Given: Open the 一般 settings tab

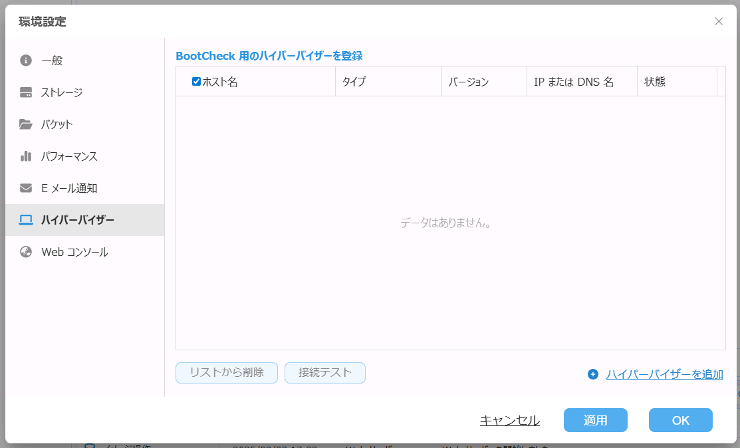Looking at the screenshot, I should [52, 60].
